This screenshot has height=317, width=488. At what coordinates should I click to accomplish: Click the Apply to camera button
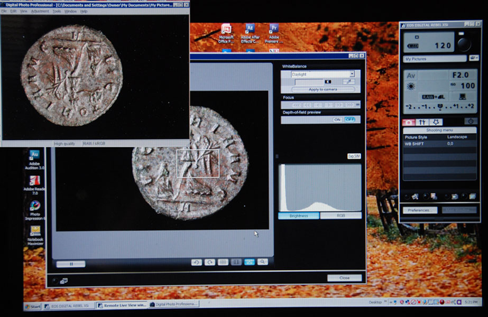coord(323,89)
